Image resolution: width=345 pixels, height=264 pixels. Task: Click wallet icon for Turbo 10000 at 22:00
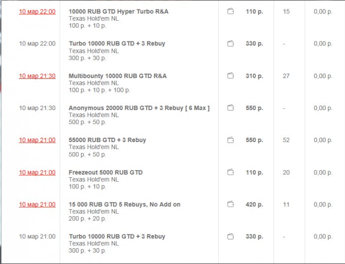click(230, 44)
